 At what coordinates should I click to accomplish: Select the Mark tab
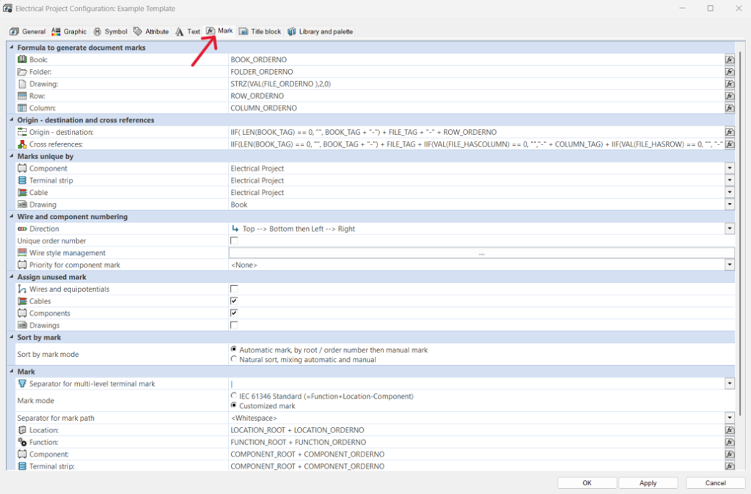220,31
